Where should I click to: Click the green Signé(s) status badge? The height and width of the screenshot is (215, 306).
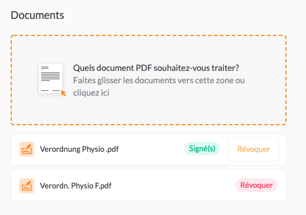click(202, 149)
